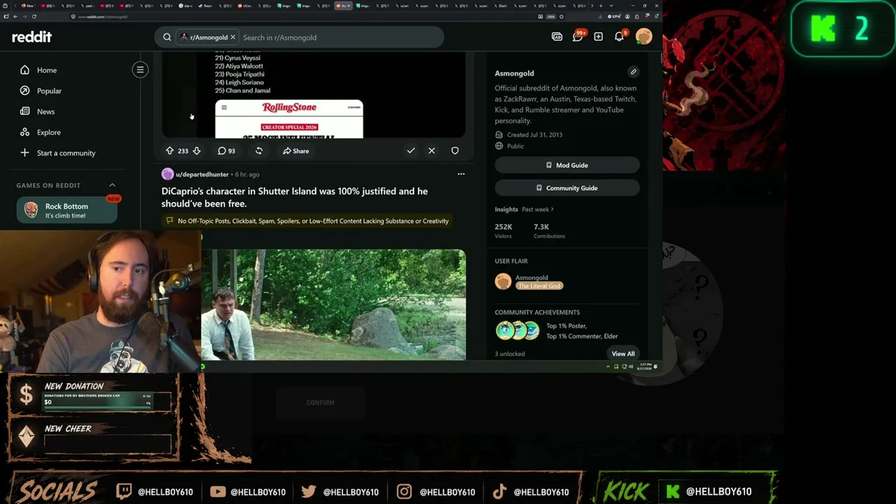Open the user profile avatar menu
896x504 pixels.
(x=644, y=37)
